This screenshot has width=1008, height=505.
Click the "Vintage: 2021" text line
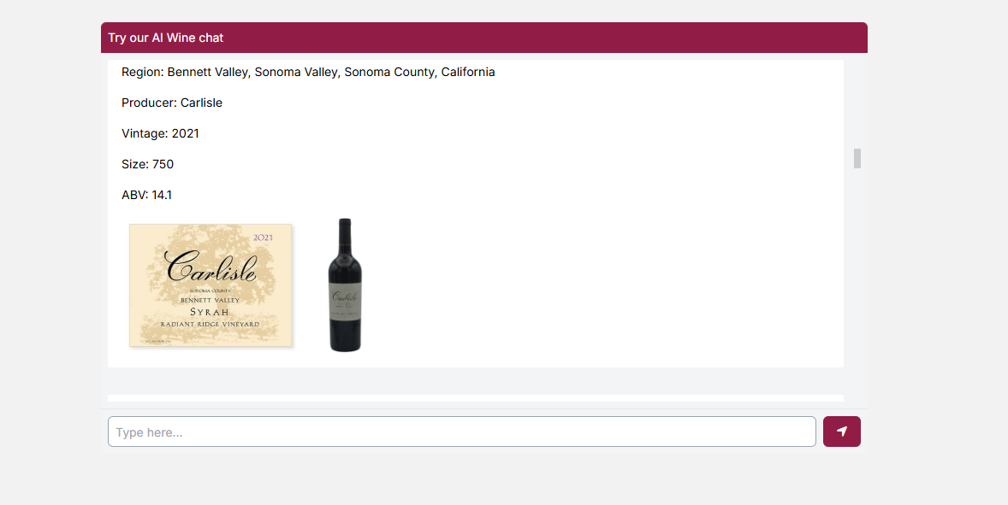(x=160, y=133)
